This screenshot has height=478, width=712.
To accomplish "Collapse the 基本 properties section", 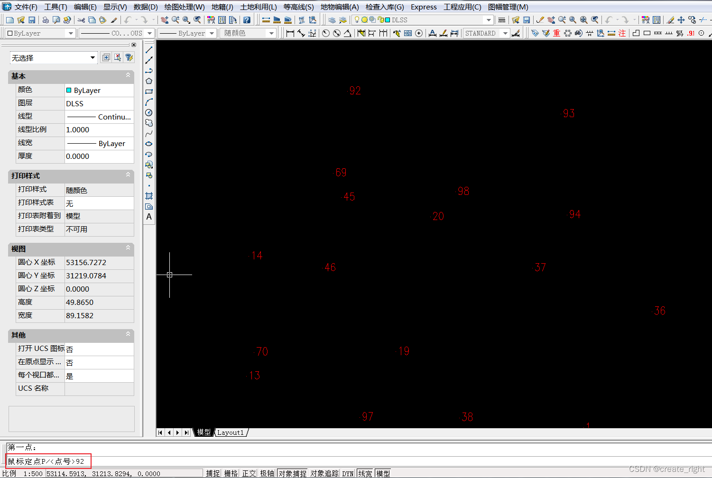I will (128, 75).
